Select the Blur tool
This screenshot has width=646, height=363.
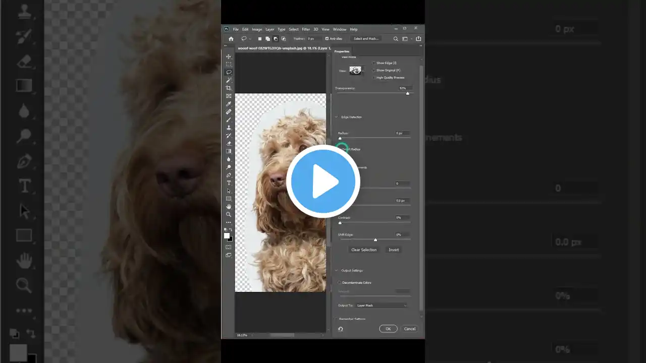click(x=229, y=159)
